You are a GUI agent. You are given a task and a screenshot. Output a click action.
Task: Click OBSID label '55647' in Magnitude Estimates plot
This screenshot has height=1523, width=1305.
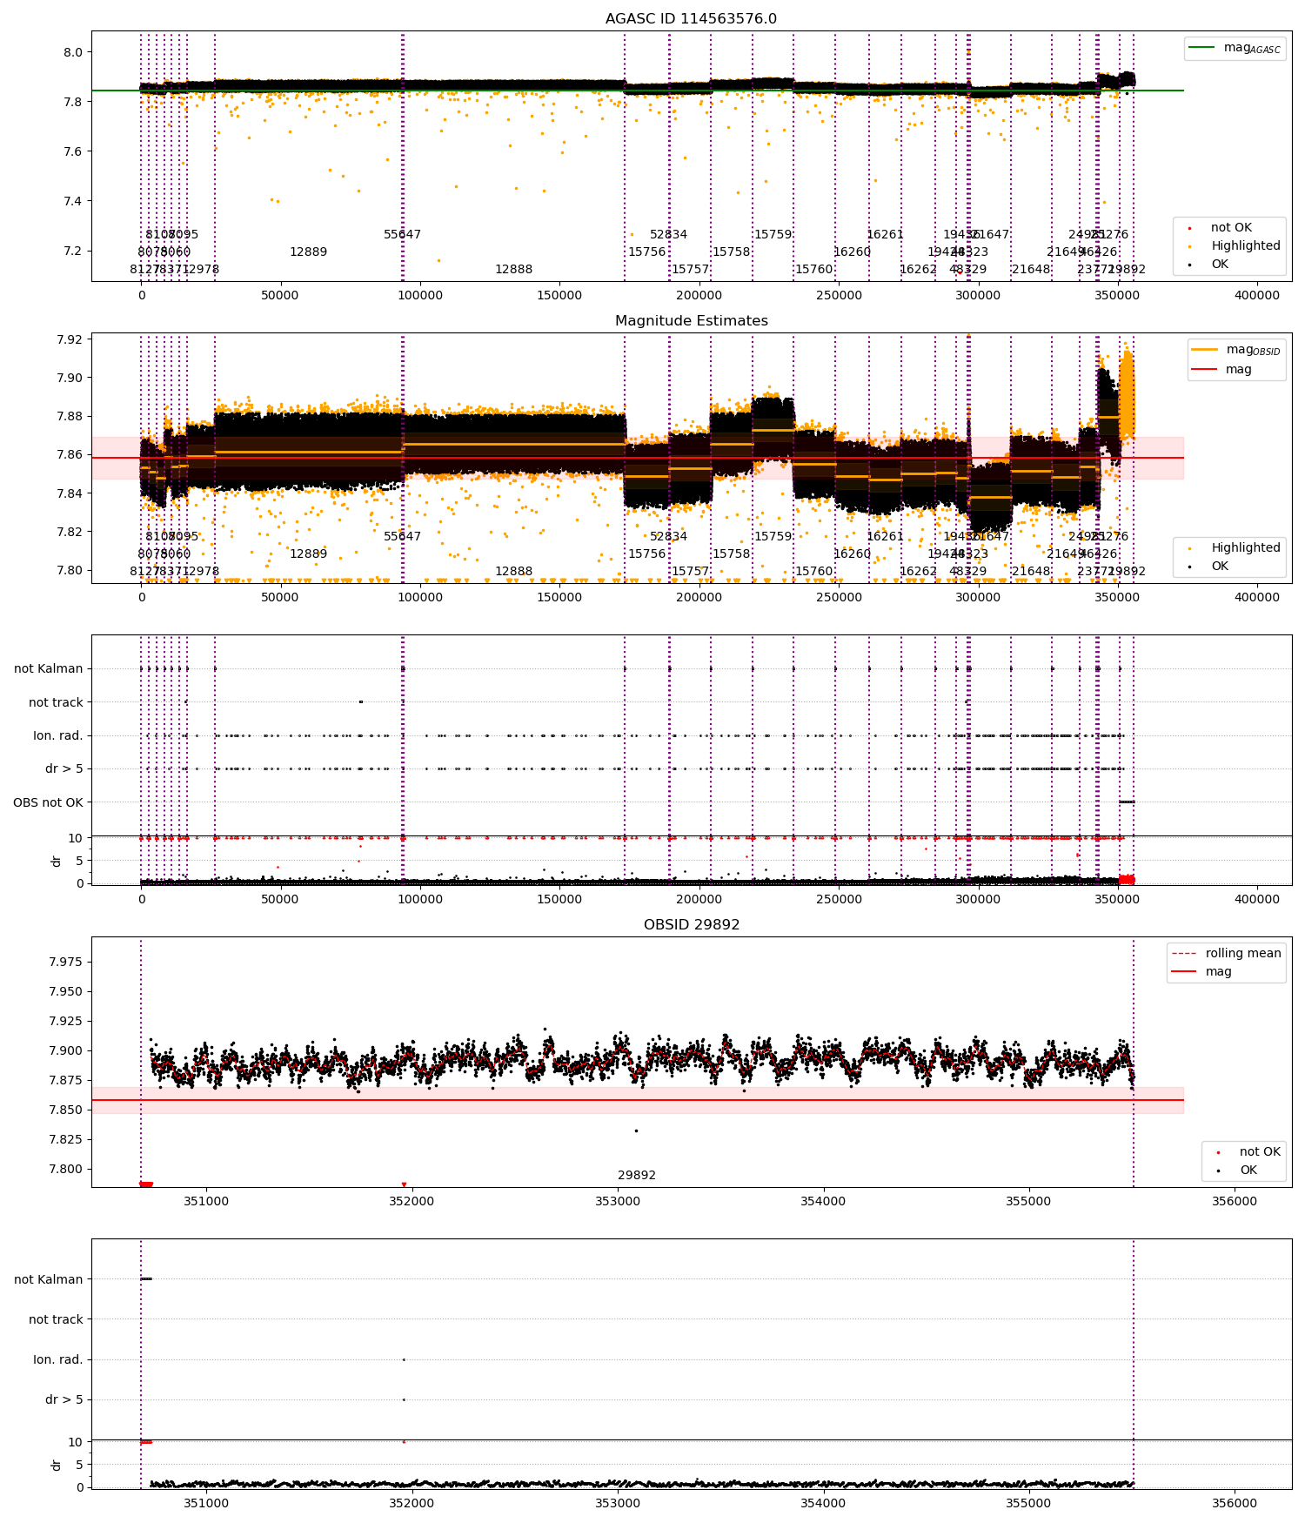[x=402, y=536]
